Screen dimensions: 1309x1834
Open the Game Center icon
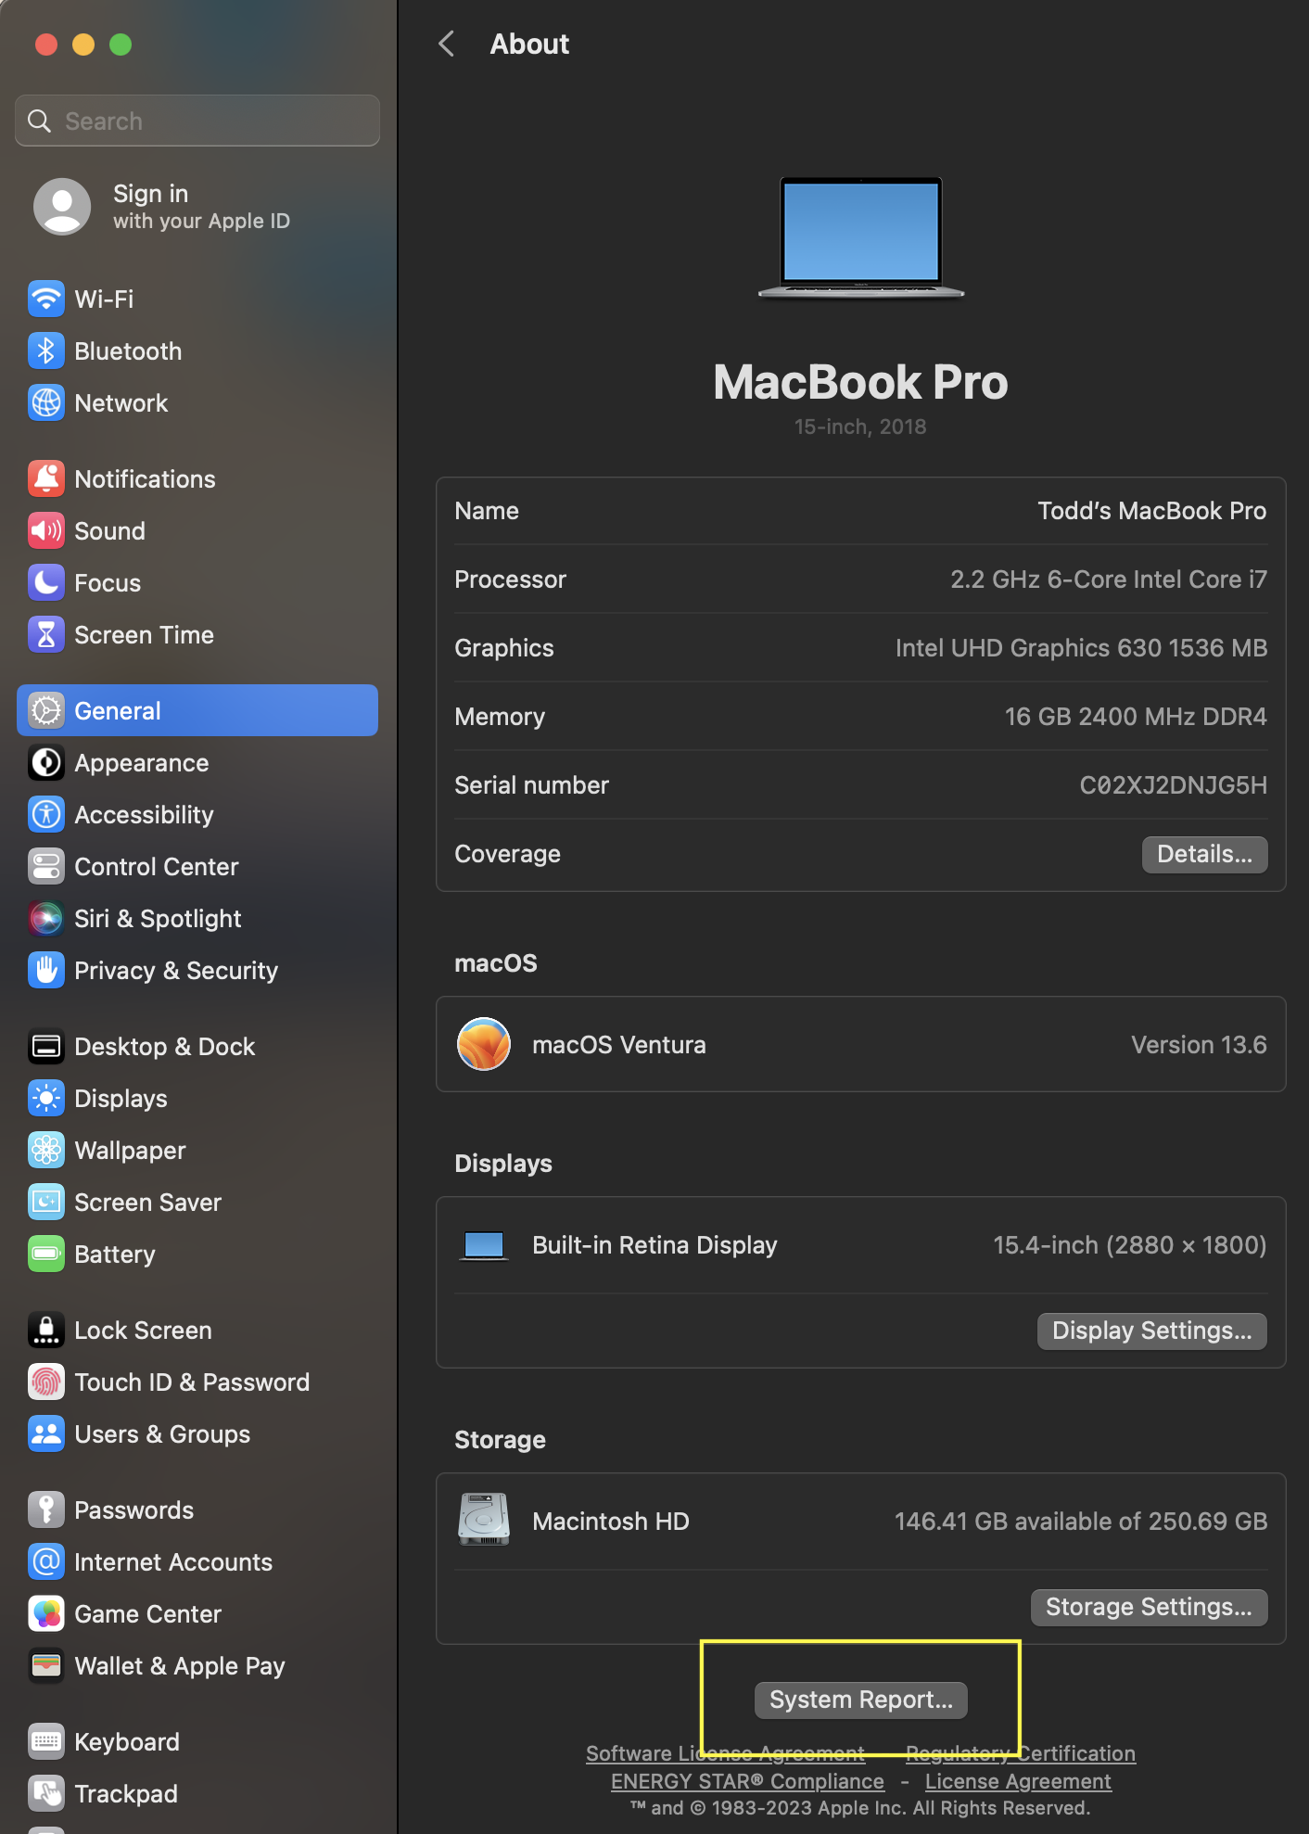pos(46,1613)
